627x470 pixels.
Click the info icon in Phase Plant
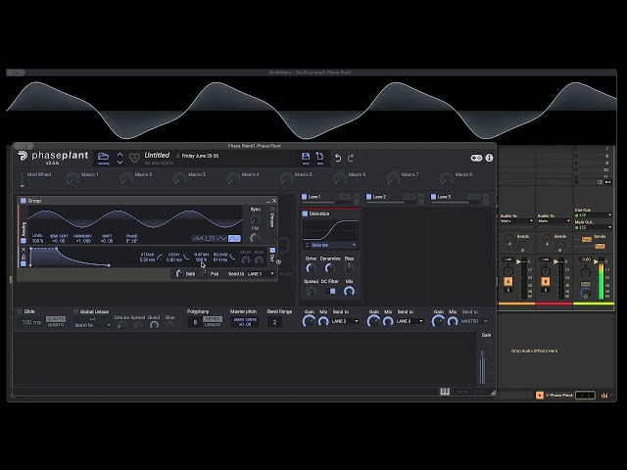coord(489,158)
